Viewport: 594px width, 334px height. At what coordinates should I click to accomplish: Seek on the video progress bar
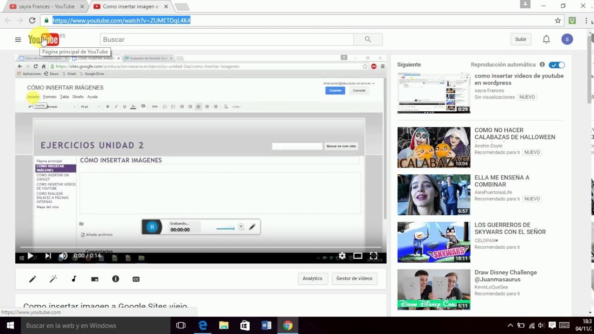[x=201, y=247]
